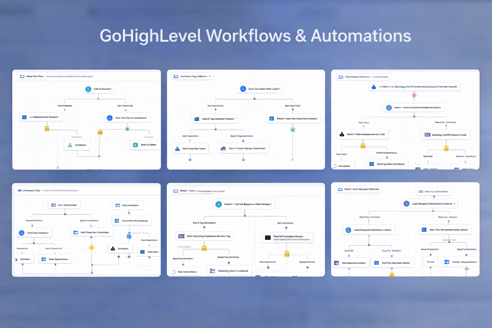Screen dimensions: 492x328
Task: Click the black envelope email node icon
Action: [268, 237]
